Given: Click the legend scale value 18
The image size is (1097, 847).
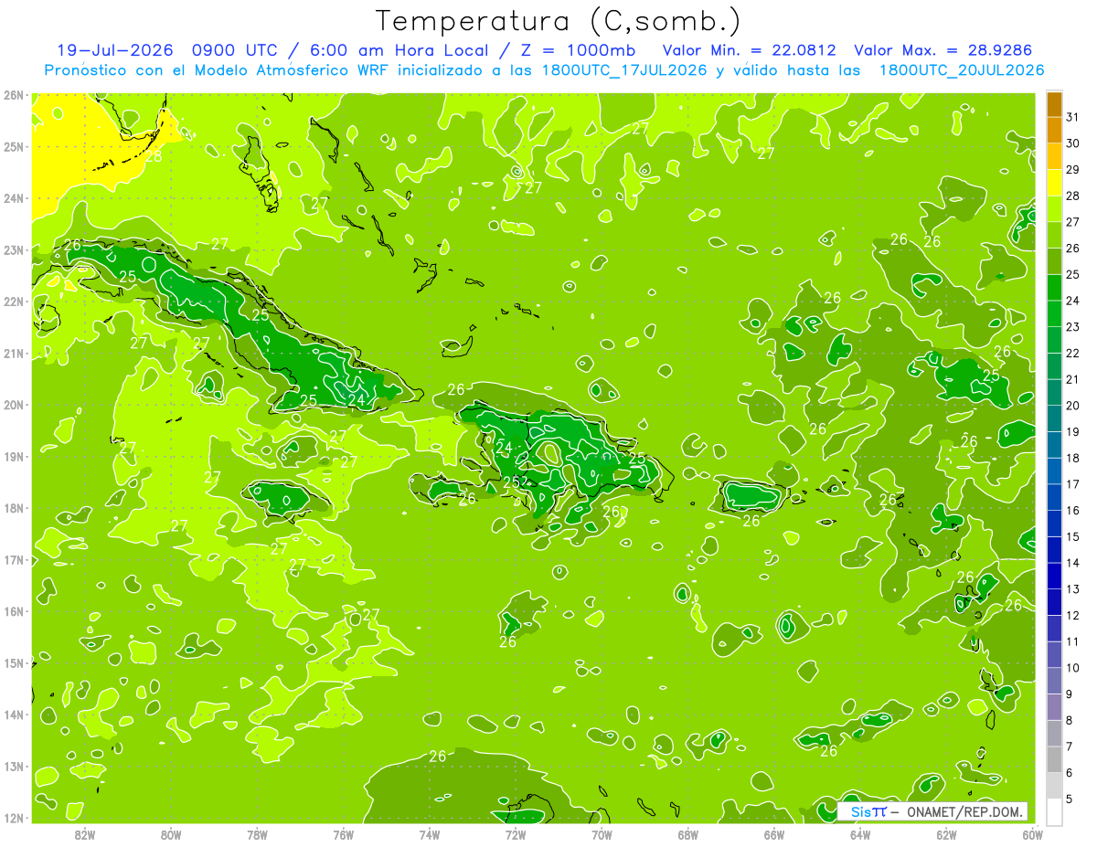Looking at the screenshot, I should pos(1073,458).
